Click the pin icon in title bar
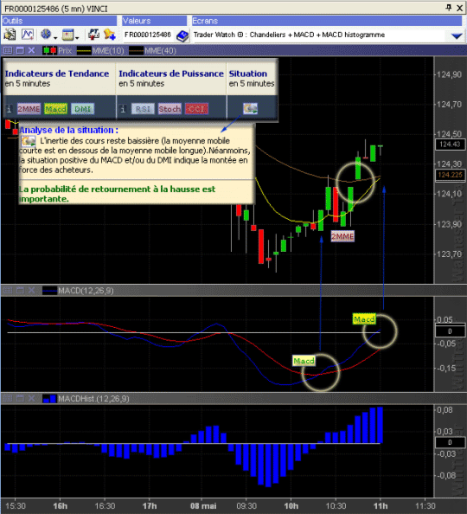Image resolution: width=467 pixels, height=514 pixels. (449, 7)
